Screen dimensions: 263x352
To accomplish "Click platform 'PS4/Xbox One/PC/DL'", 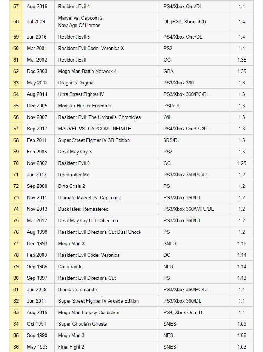I will tap(187, 129).
